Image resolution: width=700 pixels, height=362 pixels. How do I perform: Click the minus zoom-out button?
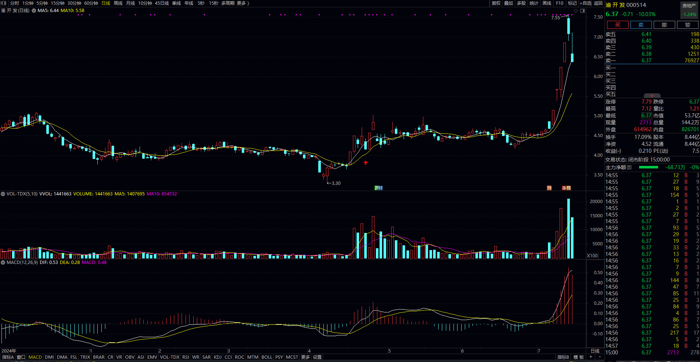[x=599, y=357]
